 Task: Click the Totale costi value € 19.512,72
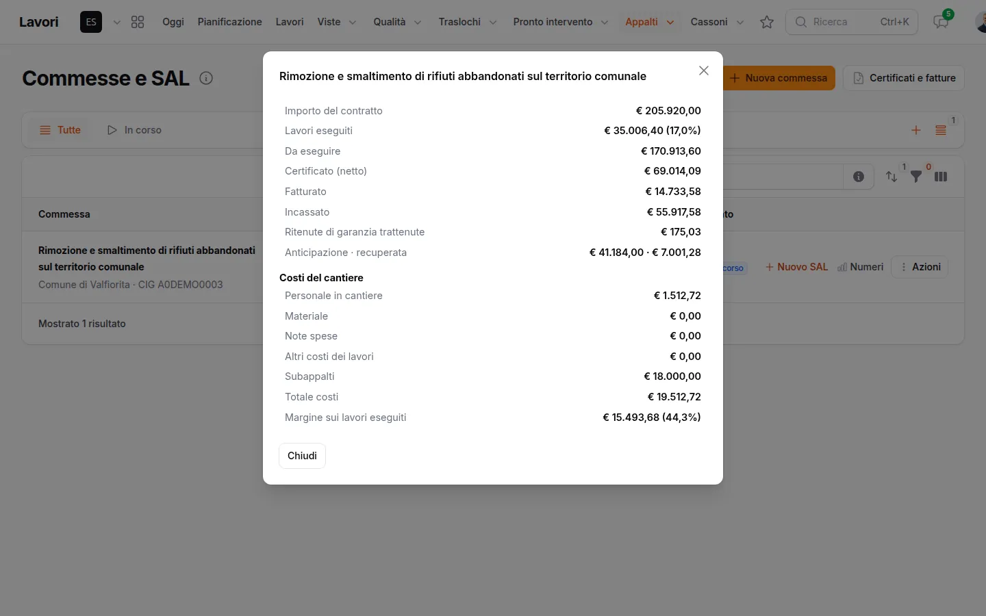click(x=674, y=397)
